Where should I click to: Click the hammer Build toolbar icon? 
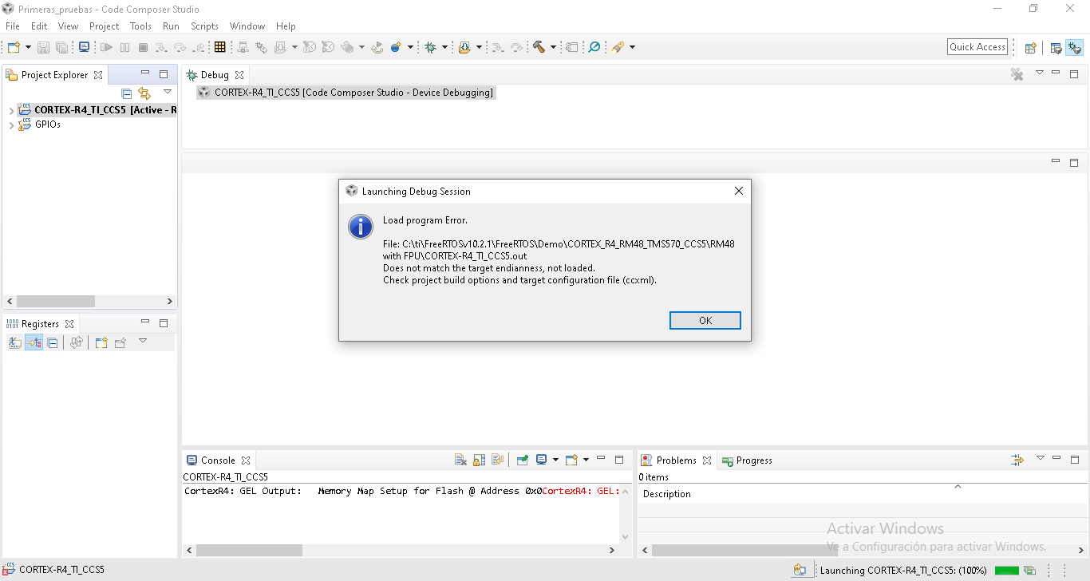[539, 47]
